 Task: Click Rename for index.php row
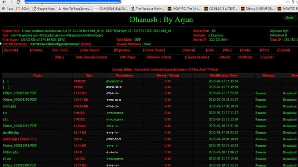click(x=261, y=139)
